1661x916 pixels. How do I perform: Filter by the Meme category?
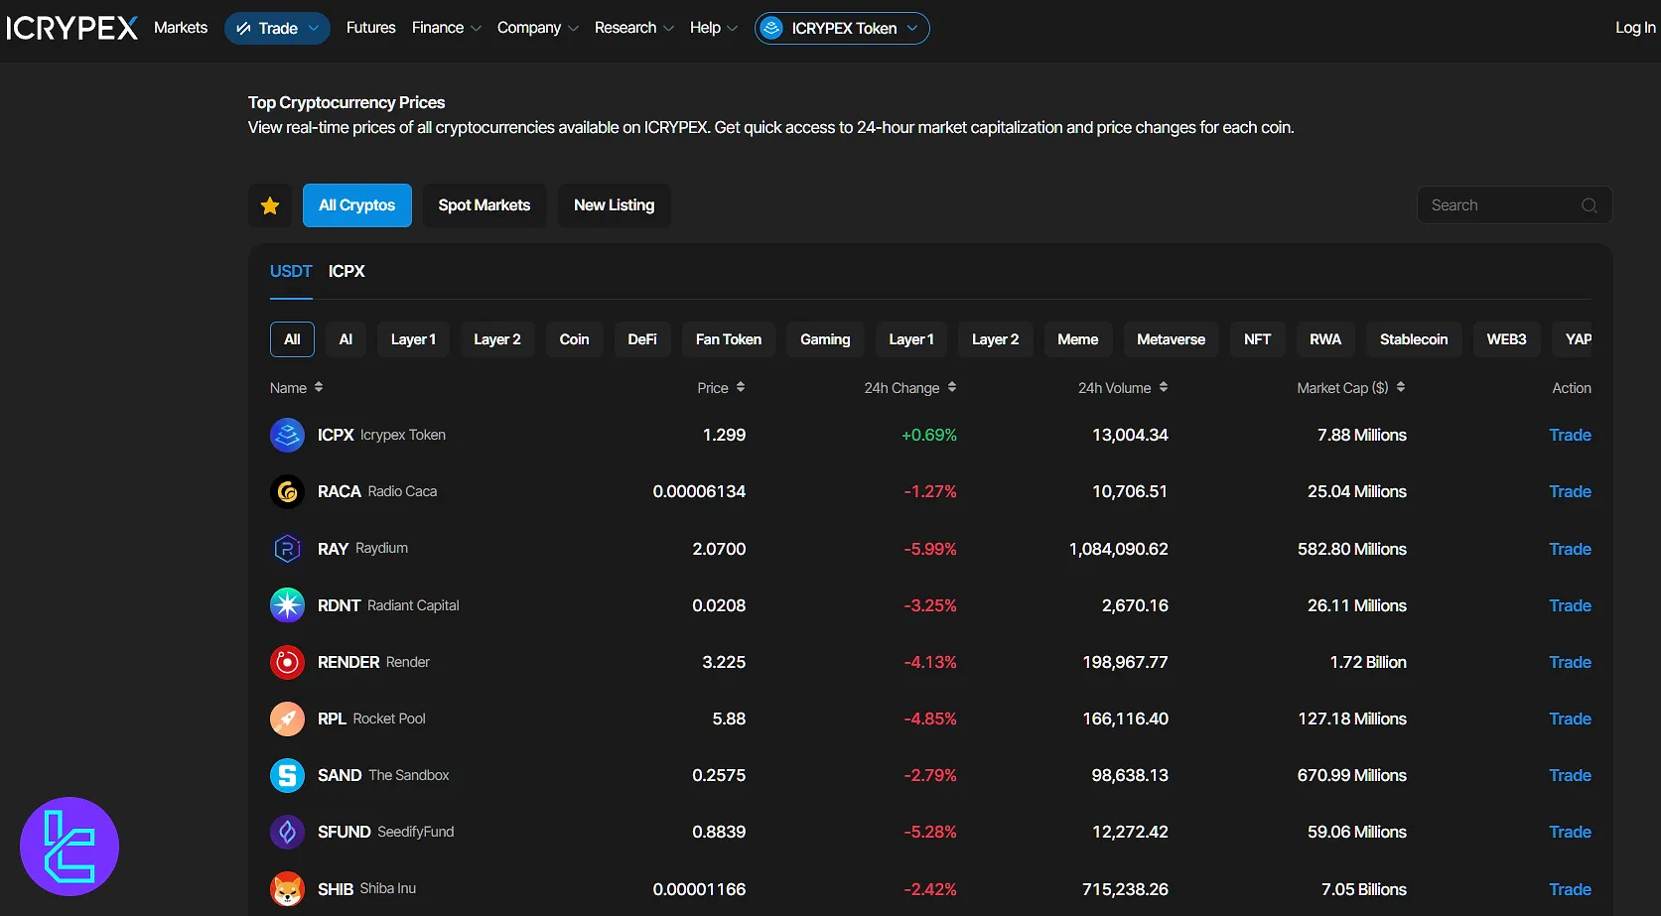1077,339
